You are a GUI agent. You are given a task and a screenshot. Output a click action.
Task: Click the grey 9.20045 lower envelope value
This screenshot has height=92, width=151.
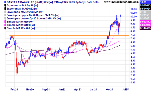pyautogui.click(x=145, y=18)
